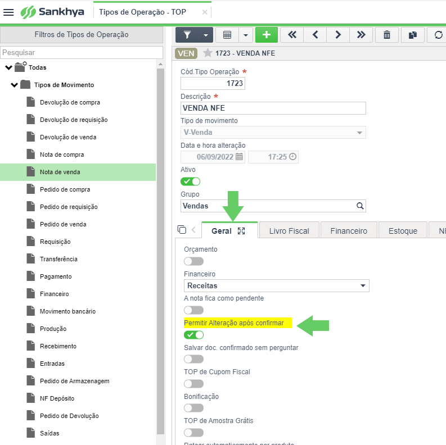
Task: Search Grupo with magnifier icon
Action: point(360,206)
